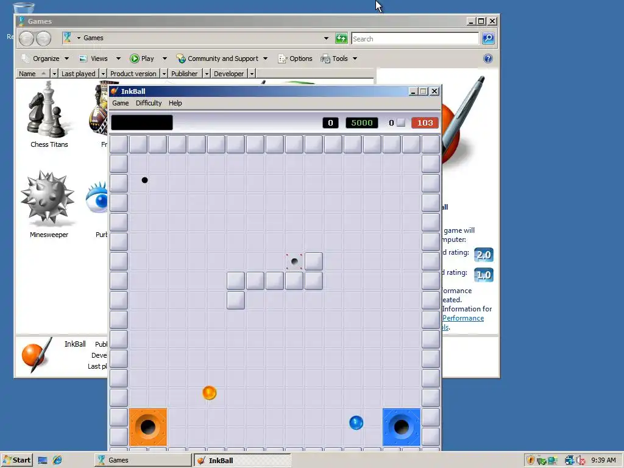The image size is (624, 468).
Task: Click the small gray block counter icon
Action: (x=401, y=122)
